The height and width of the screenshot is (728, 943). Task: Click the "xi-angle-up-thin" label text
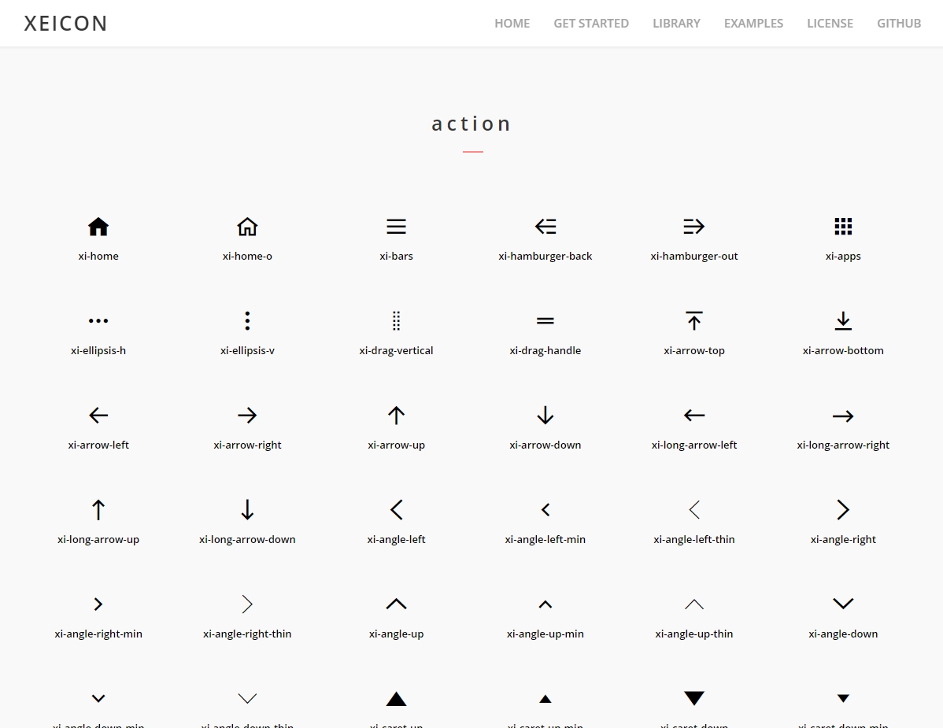tap(694, 634)
